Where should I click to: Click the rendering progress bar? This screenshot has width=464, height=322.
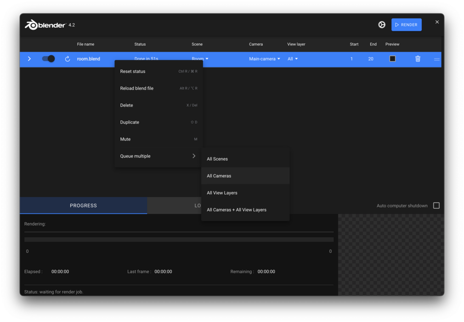coord(179,240)
